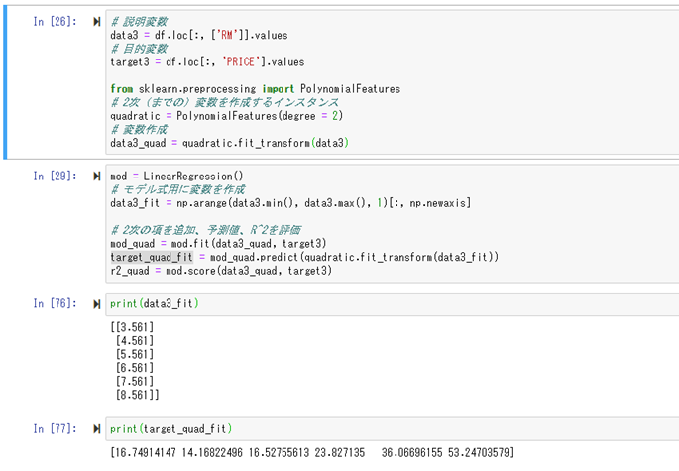679x471 pixels.
Task: Click the [5.561] output row
Action: [134, 354]
